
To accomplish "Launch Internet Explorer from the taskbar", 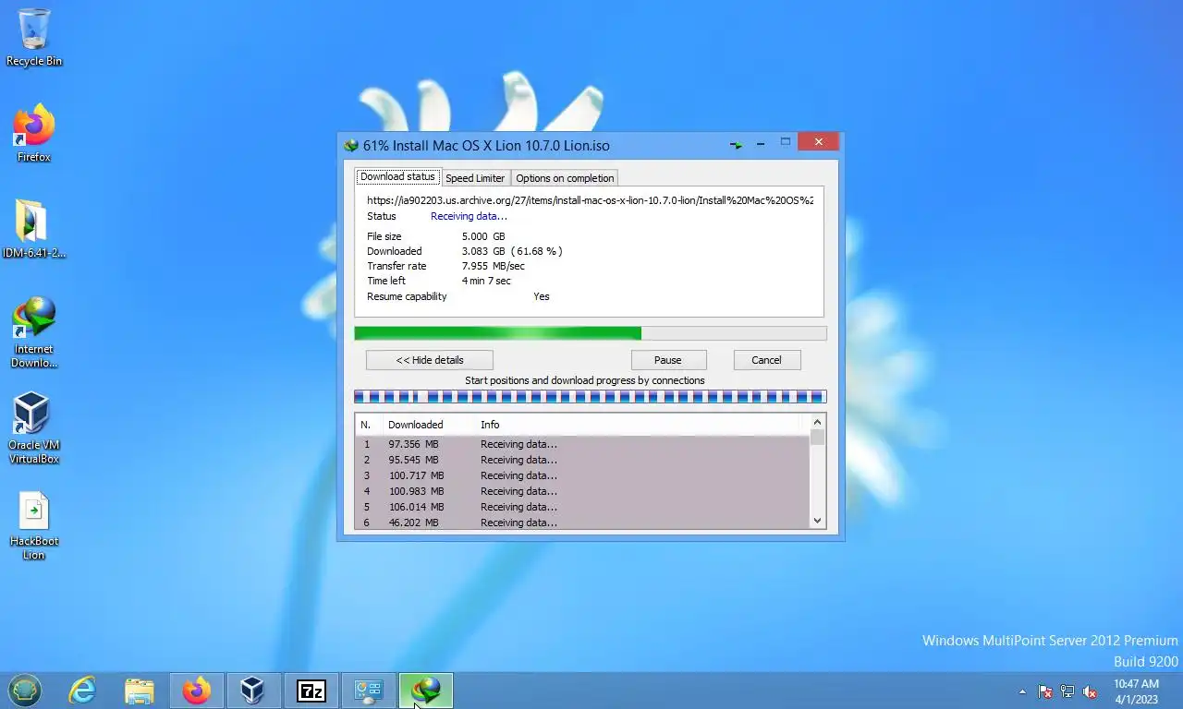I will pos(82,690).
